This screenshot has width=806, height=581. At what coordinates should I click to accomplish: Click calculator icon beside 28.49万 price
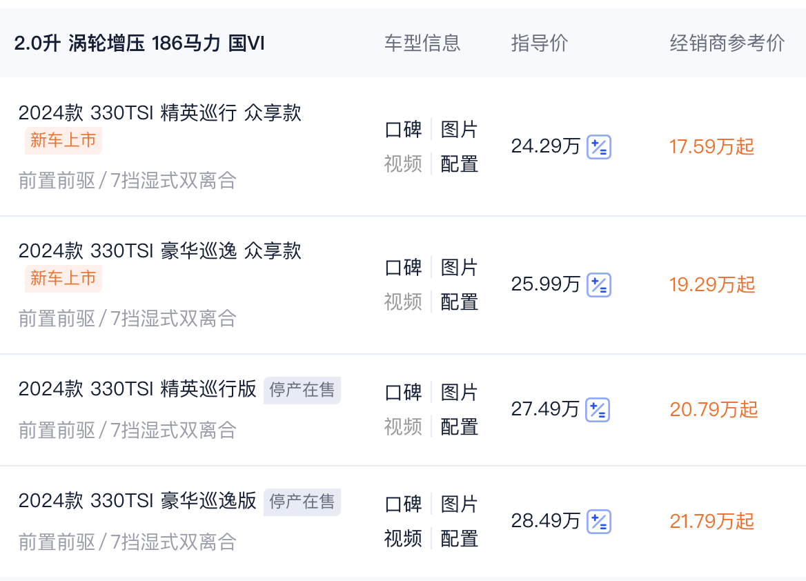point(598,521)
